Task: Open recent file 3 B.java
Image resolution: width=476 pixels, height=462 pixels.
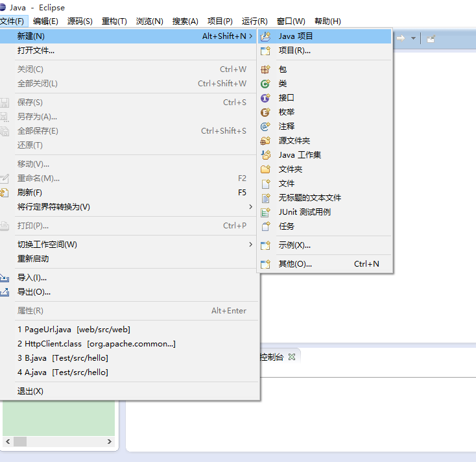Action: tap(130, 358)
